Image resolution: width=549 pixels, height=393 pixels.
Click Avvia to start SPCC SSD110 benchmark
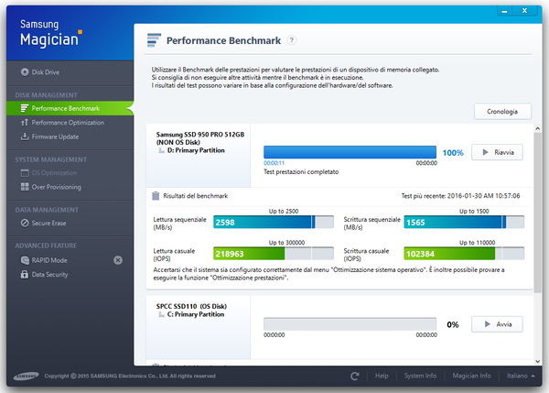pyautogui.click(x=497, y=324)
